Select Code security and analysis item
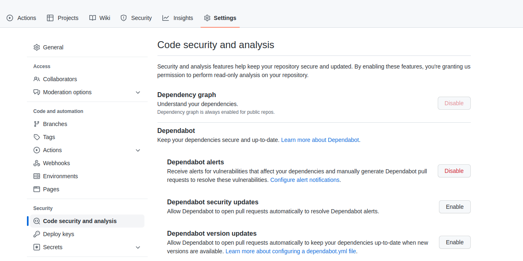The image size is (523, 261). pos(87,221)
